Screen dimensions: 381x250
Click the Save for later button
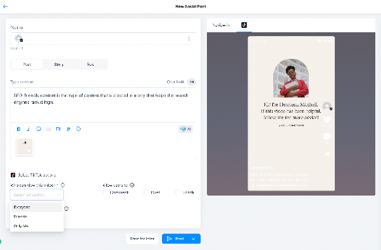click(142, 239)
